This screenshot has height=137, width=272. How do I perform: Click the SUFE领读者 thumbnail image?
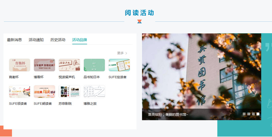19,91
